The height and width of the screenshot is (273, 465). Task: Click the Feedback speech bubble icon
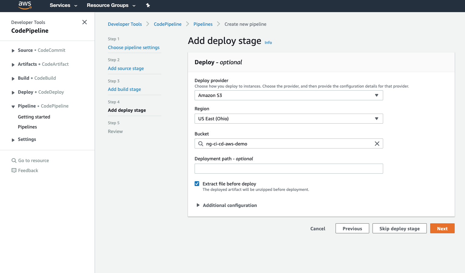pos(14,171)
